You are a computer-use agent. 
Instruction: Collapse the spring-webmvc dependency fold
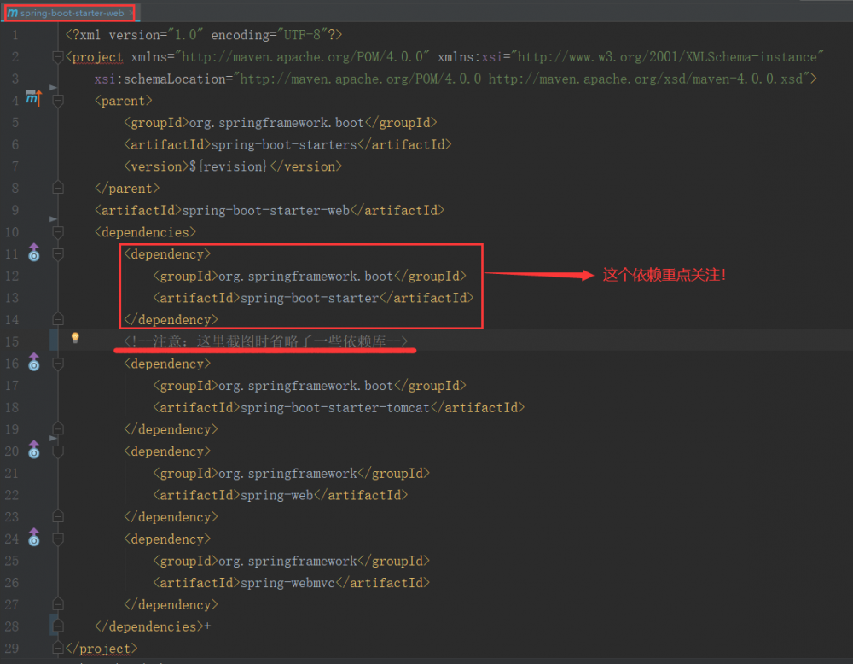click(x=56, y=539)
